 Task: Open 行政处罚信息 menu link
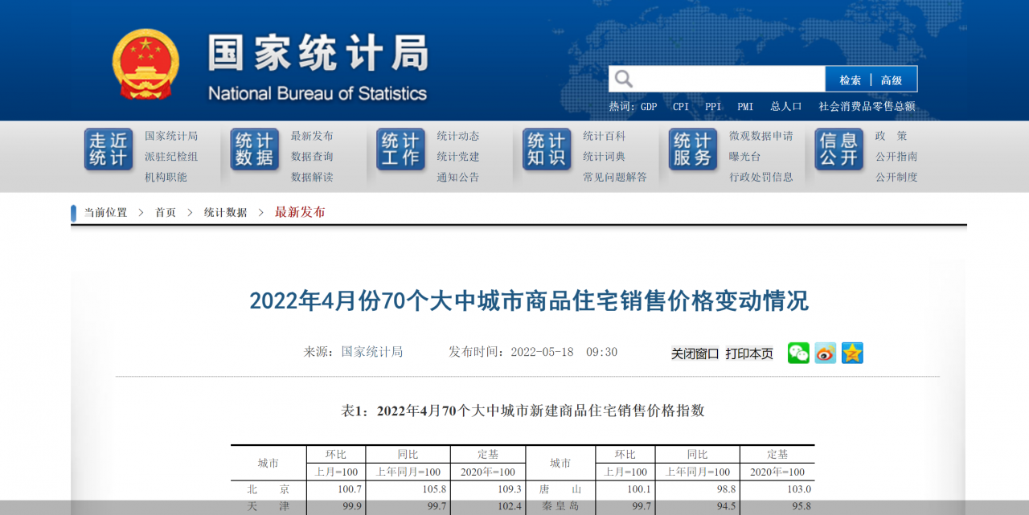[761, 177]
